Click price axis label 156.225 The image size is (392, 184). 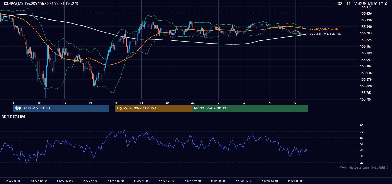pyautogui.click(x=366, y=40)
